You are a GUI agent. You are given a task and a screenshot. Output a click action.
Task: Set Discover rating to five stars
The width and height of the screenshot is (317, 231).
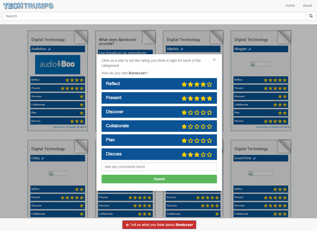[210, 112]
